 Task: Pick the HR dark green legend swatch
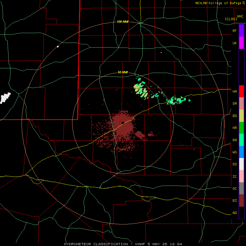(x=241, y=128)
